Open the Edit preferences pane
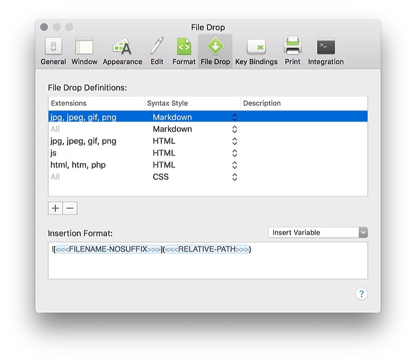The height and width of the screenshot is (363, 416). tap(157, 51)
